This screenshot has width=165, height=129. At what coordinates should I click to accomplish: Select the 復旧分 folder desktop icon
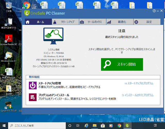[9, 90]
